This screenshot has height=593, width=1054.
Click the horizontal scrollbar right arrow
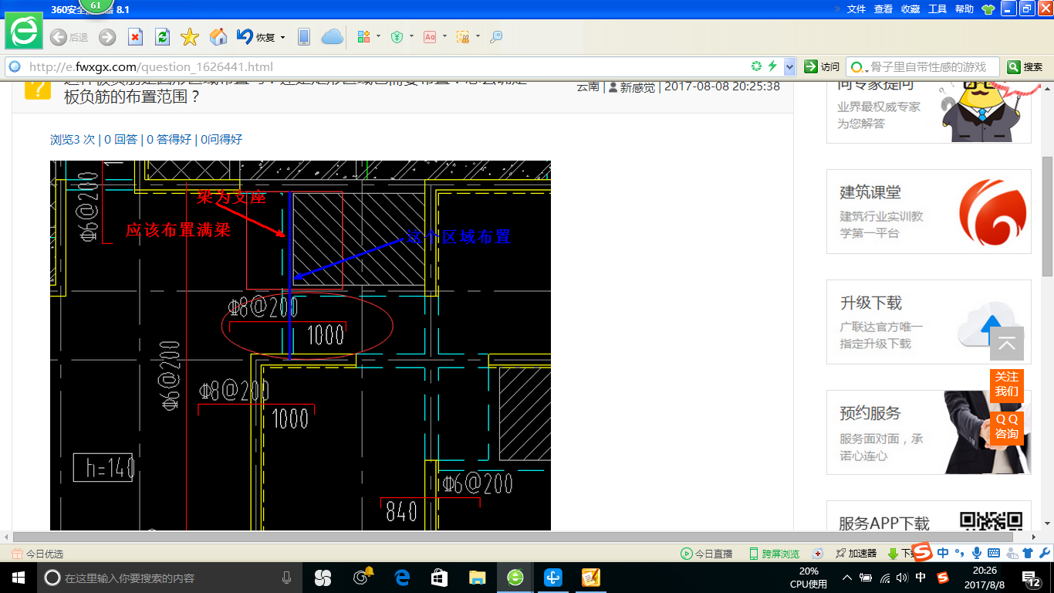(x=1035, y=537)
